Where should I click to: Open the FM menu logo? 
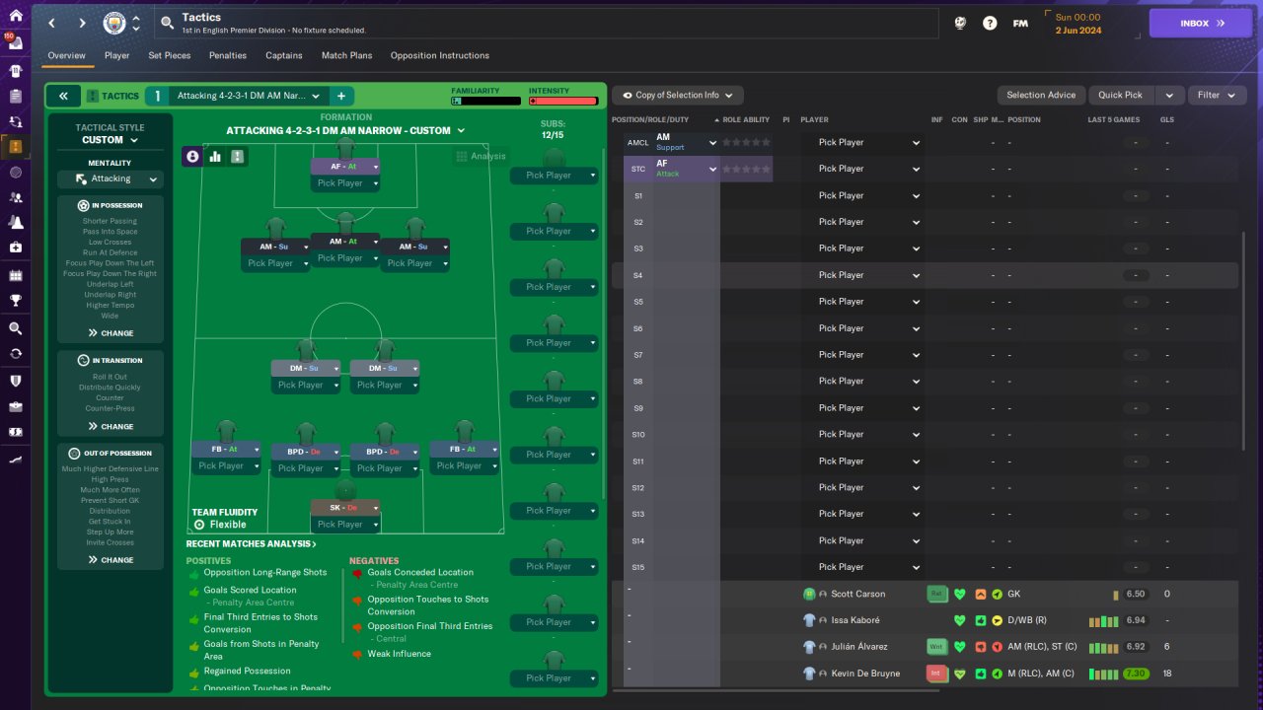coord(1020,23)
